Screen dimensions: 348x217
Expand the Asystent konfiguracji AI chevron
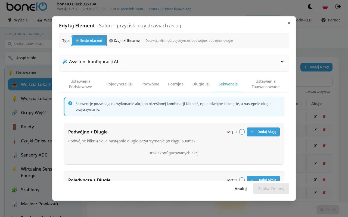coord(282,62)
